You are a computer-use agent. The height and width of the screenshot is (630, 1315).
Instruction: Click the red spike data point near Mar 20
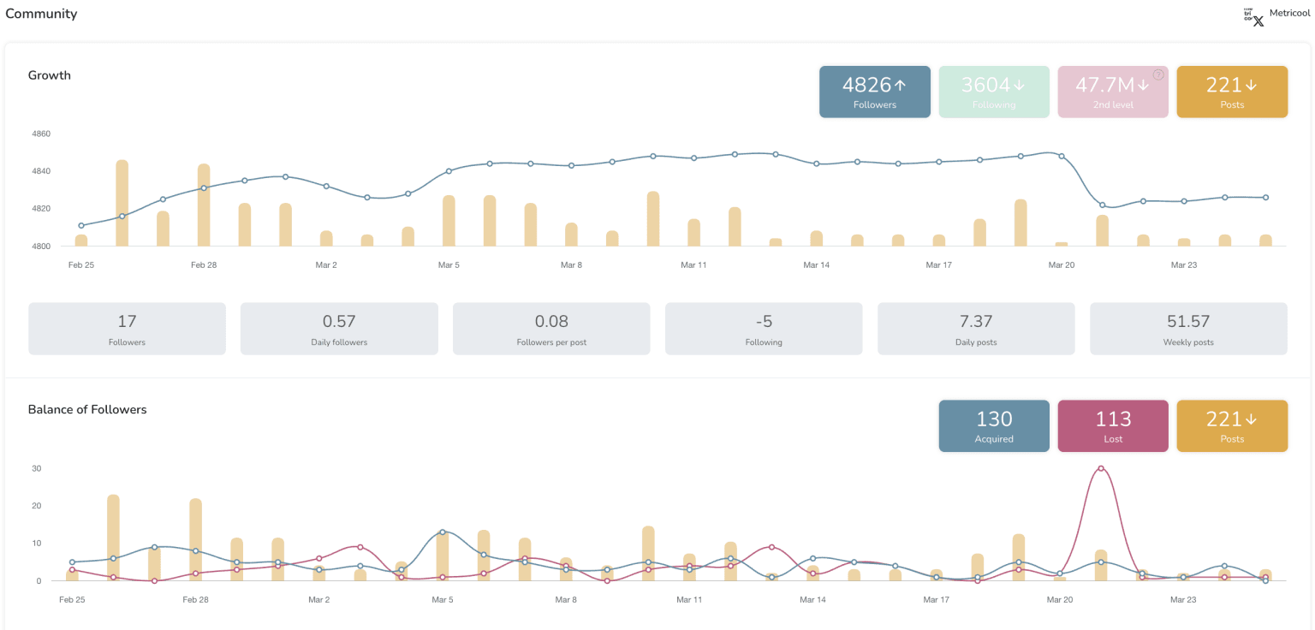[x=1101, y=468]
